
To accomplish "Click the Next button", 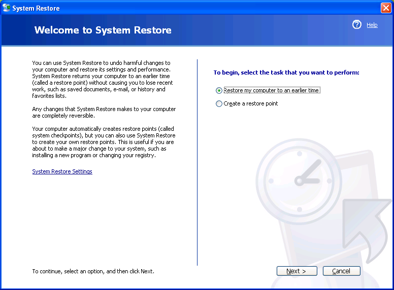I will coord(297,271).
